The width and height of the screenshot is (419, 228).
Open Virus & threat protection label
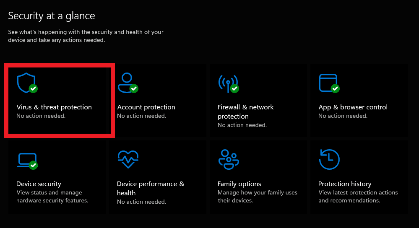[54, 107]
